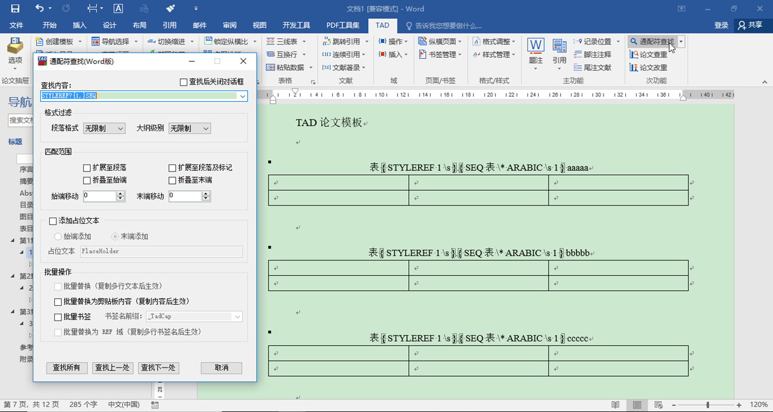
Task: Click the 论文查重 plagiarism check icon
Action: coord(634,54)
